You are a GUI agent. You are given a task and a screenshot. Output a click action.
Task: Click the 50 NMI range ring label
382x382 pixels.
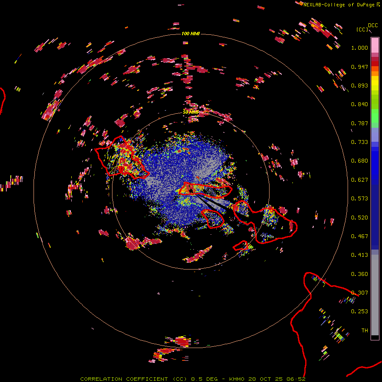[x=191, y=112]
